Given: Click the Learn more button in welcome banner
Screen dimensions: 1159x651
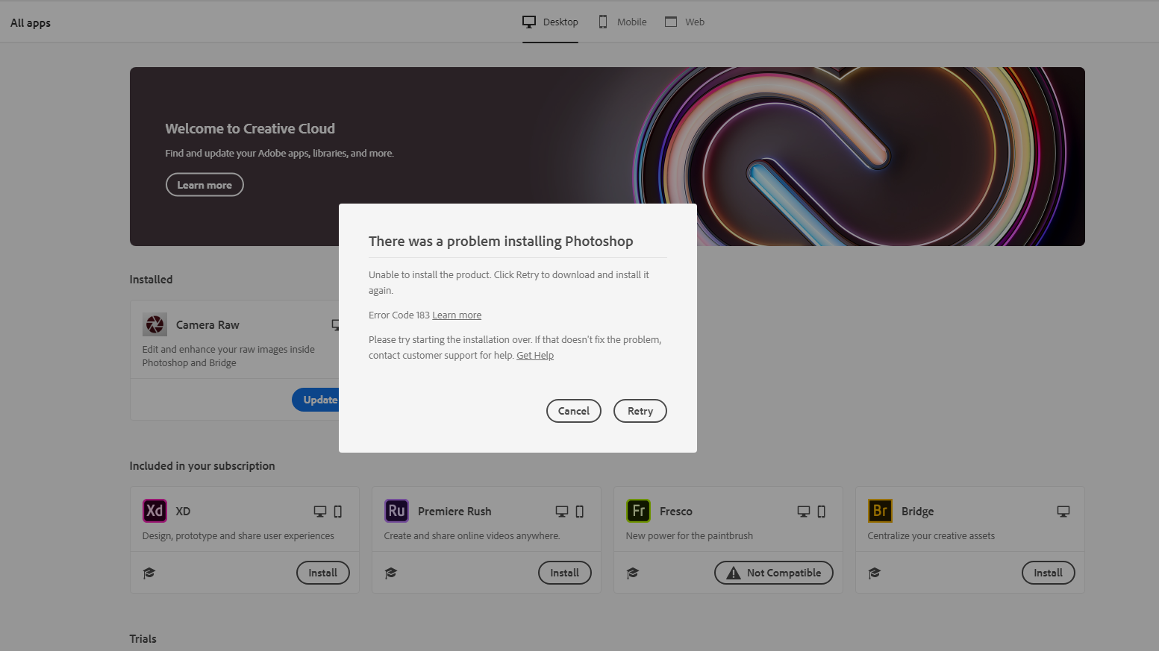Looking at the screenshot, I should 204,185.
